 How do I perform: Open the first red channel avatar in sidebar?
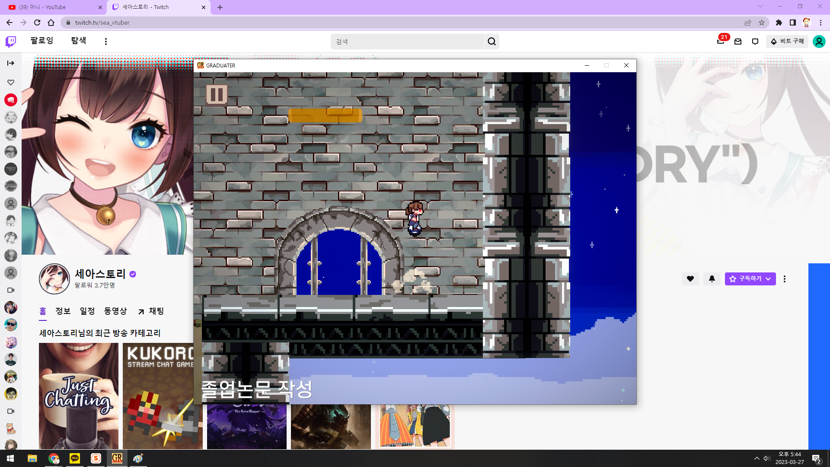(11, 100)
